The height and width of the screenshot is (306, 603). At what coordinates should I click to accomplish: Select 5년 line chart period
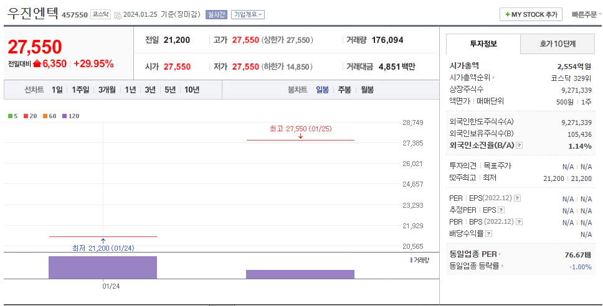(170, 90)
